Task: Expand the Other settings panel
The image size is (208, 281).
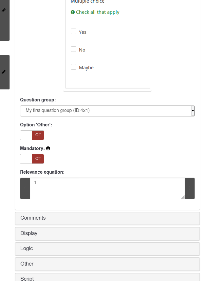Action: pos(107,264)
